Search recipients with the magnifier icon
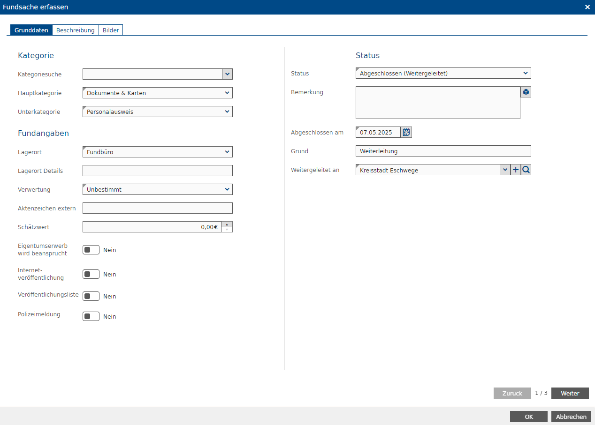Image resolution: width=595 pixels, height=425 pixels. pos(526,170)
